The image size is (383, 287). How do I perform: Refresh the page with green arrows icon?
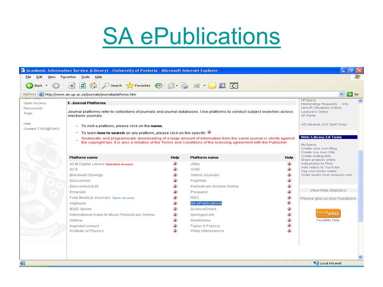coord(83,86)
